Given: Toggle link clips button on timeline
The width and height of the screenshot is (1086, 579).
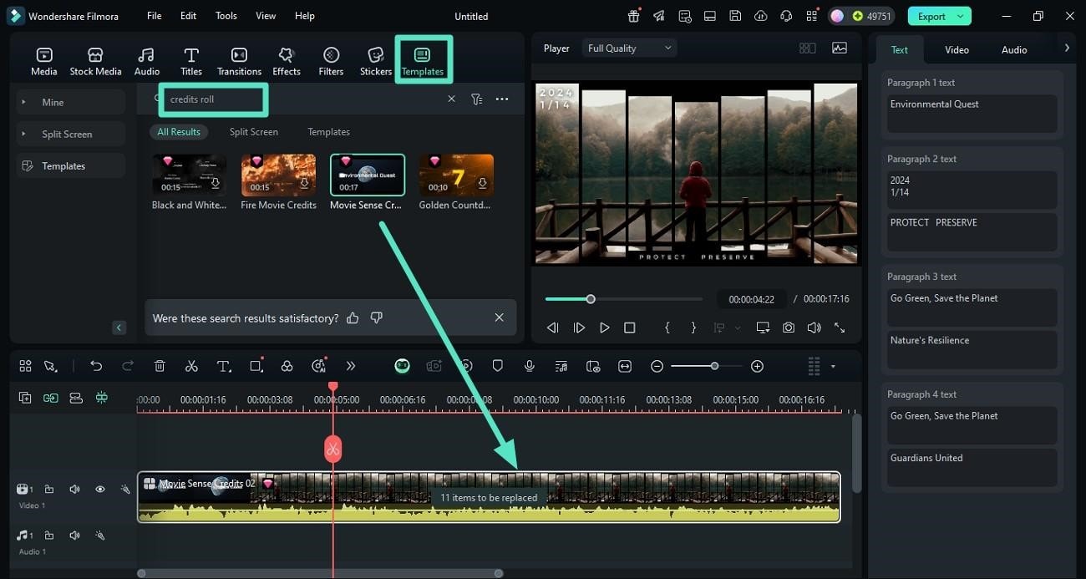Looking at the screenshot, I should [51, 398].
